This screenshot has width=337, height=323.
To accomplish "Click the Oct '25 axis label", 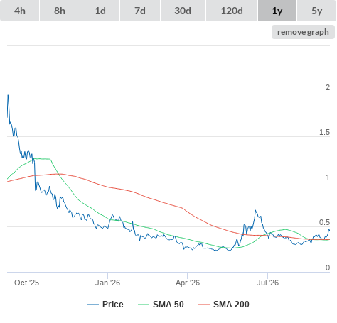I will coord(26,283).
